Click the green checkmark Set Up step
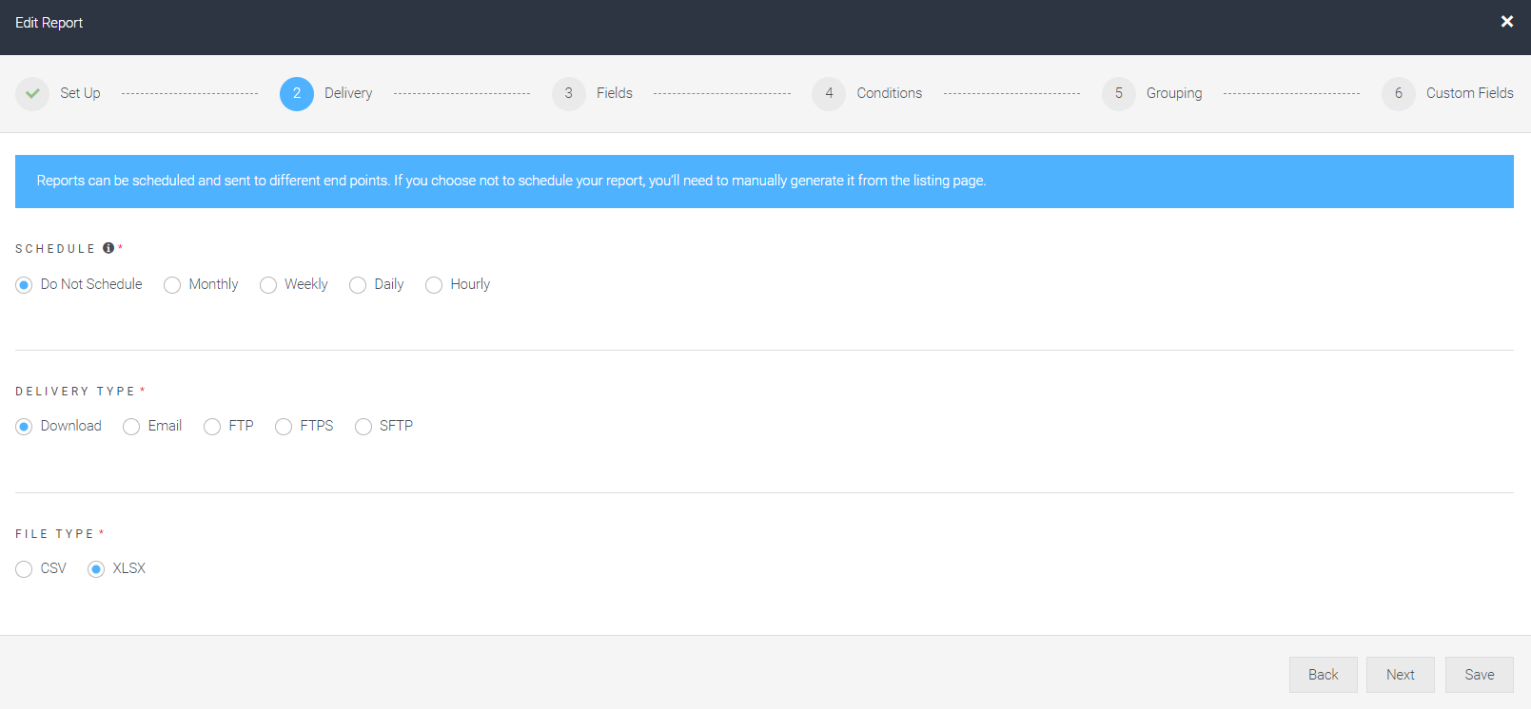This screenshot has width=1531, height=709. (32, 93)
